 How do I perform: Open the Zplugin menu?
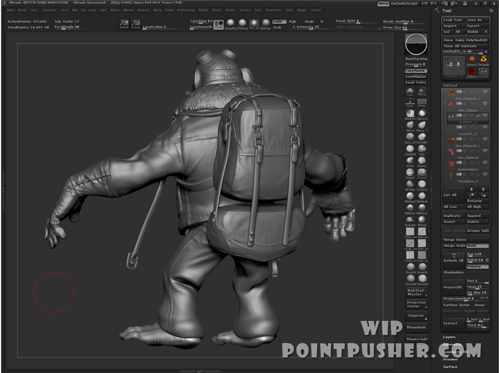click(302, 10)
